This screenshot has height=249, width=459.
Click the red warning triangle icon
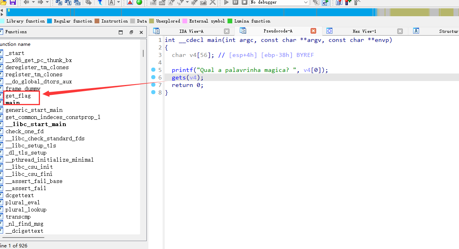[130, 2]
